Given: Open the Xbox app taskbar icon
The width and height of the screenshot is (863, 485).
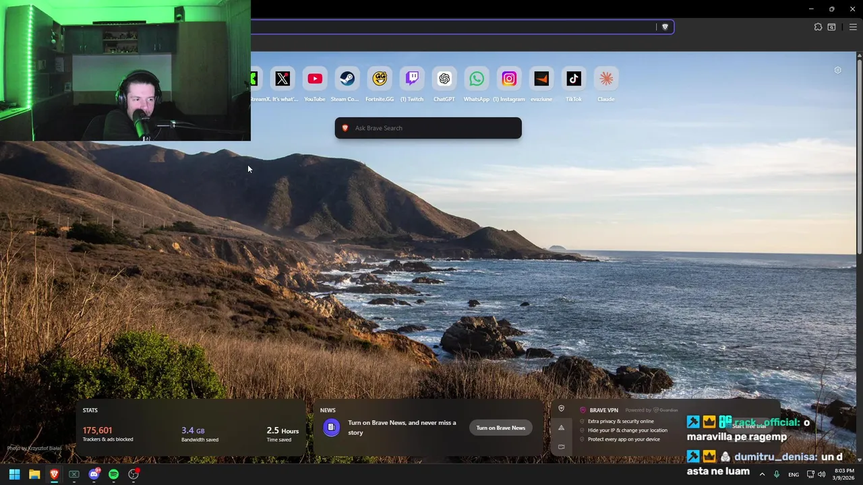Looking at the screenshot, I should (74, 474).
